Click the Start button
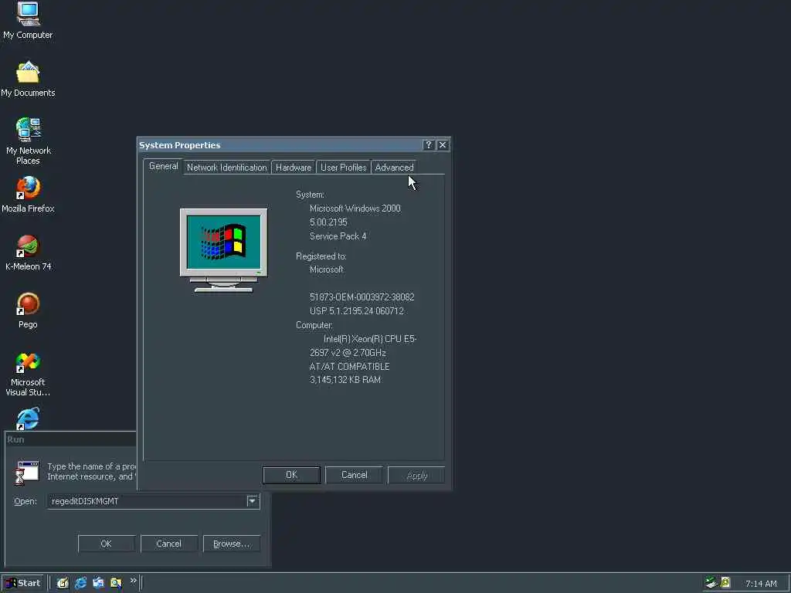Image resolution: width=791 pixels, height=593 pixels. click(23, 583)
